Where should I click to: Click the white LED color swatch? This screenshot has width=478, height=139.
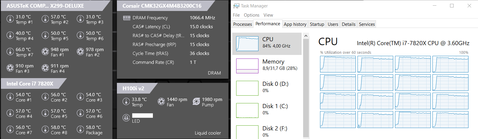(x=142, y=116)
